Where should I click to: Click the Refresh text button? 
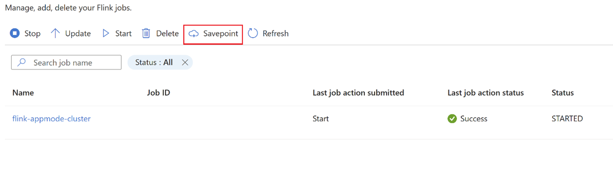point(276,34)
